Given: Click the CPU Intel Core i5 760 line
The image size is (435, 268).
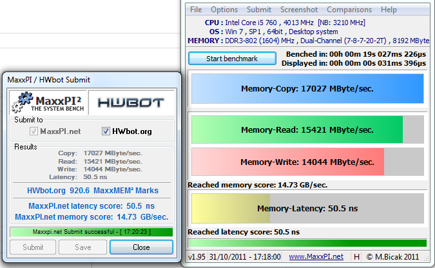Looking at the screenshot, I should pyautogui.click(x=285, y=23).
